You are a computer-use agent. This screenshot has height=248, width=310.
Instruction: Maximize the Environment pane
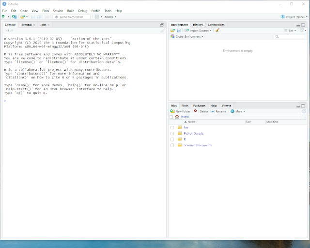coord(303,25)
